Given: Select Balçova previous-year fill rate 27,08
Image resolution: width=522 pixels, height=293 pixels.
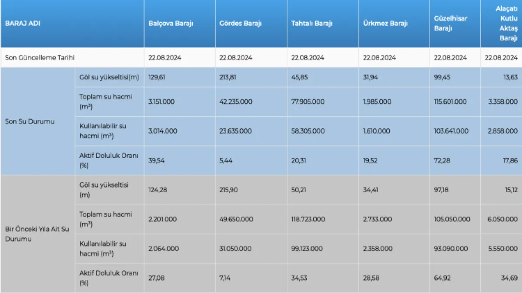Looking at the screenshot, I should (157, 278).
